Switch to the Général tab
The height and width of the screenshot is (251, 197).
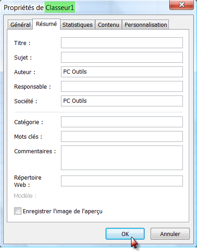point(20,25)
